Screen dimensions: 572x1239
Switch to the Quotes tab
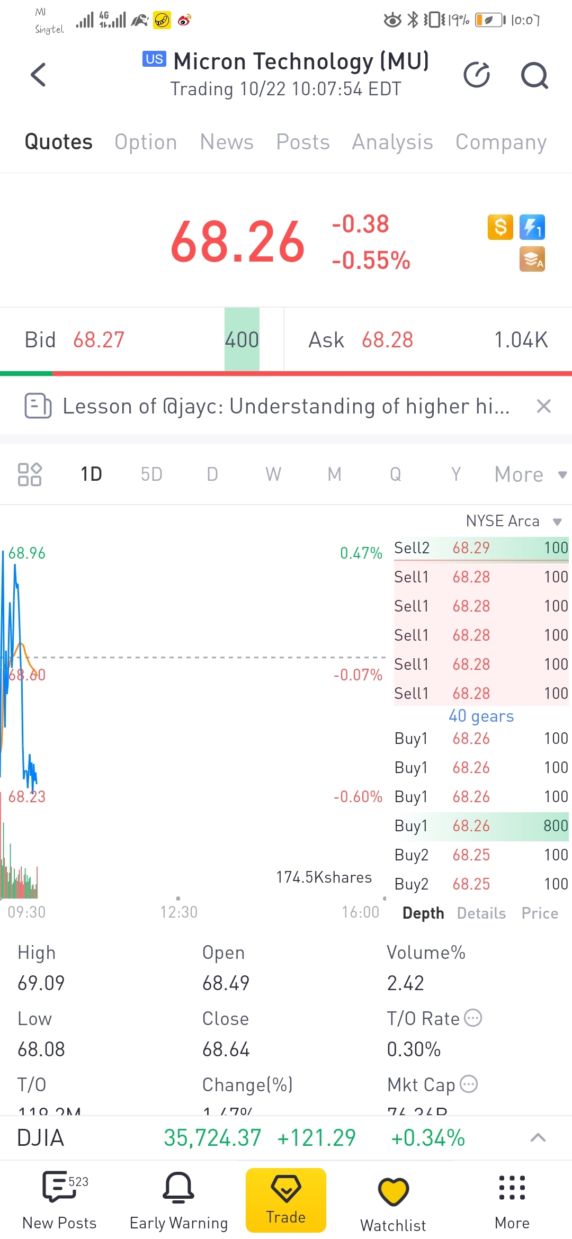pos(59,142)
